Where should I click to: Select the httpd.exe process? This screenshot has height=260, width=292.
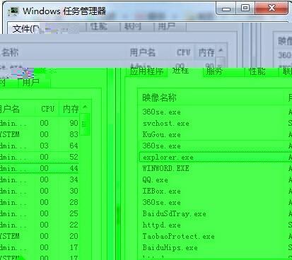(161, 225)
